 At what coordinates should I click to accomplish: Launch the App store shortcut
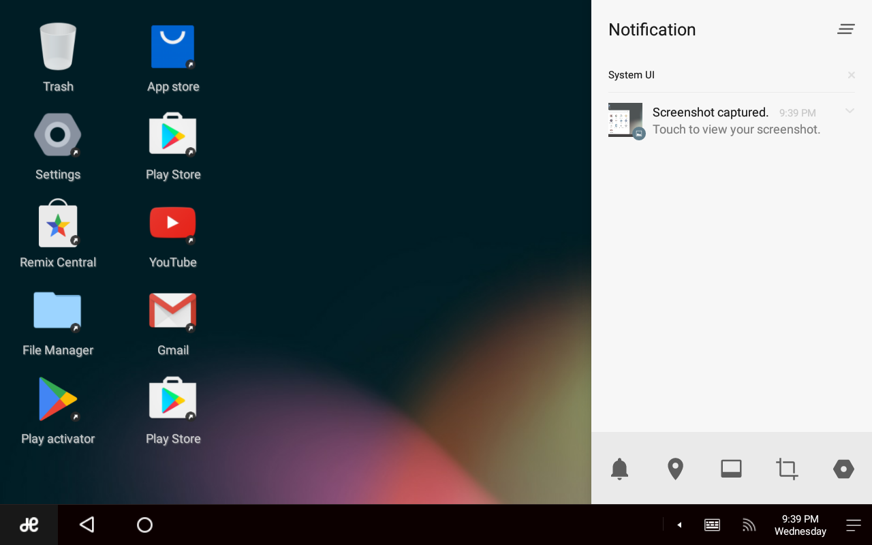(x=173, y=48)
